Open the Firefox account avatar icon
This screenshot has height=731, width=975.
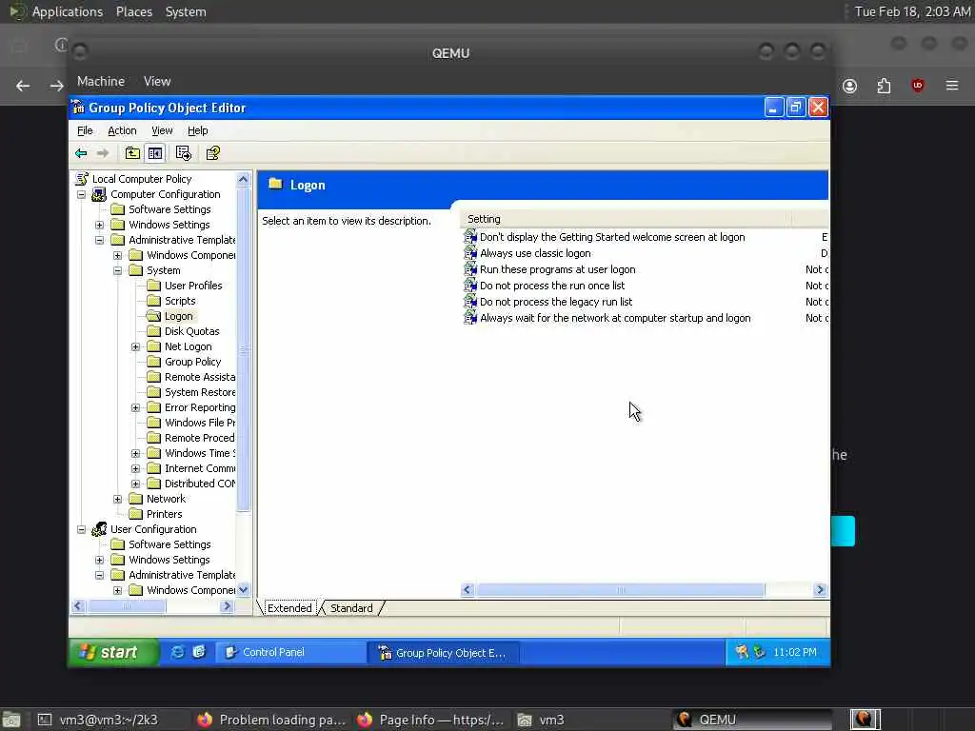click(x=849, y=86)
